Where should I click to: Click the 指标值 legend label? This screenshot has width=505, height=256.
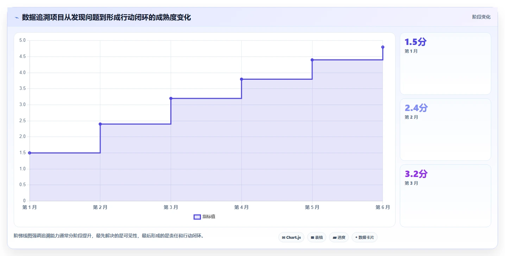(x=209, y=217)
